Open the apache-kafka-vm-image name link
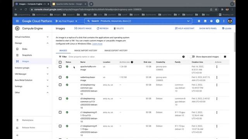Image resolution: width=248 pixels, height=139 pixels. (88, 68)
